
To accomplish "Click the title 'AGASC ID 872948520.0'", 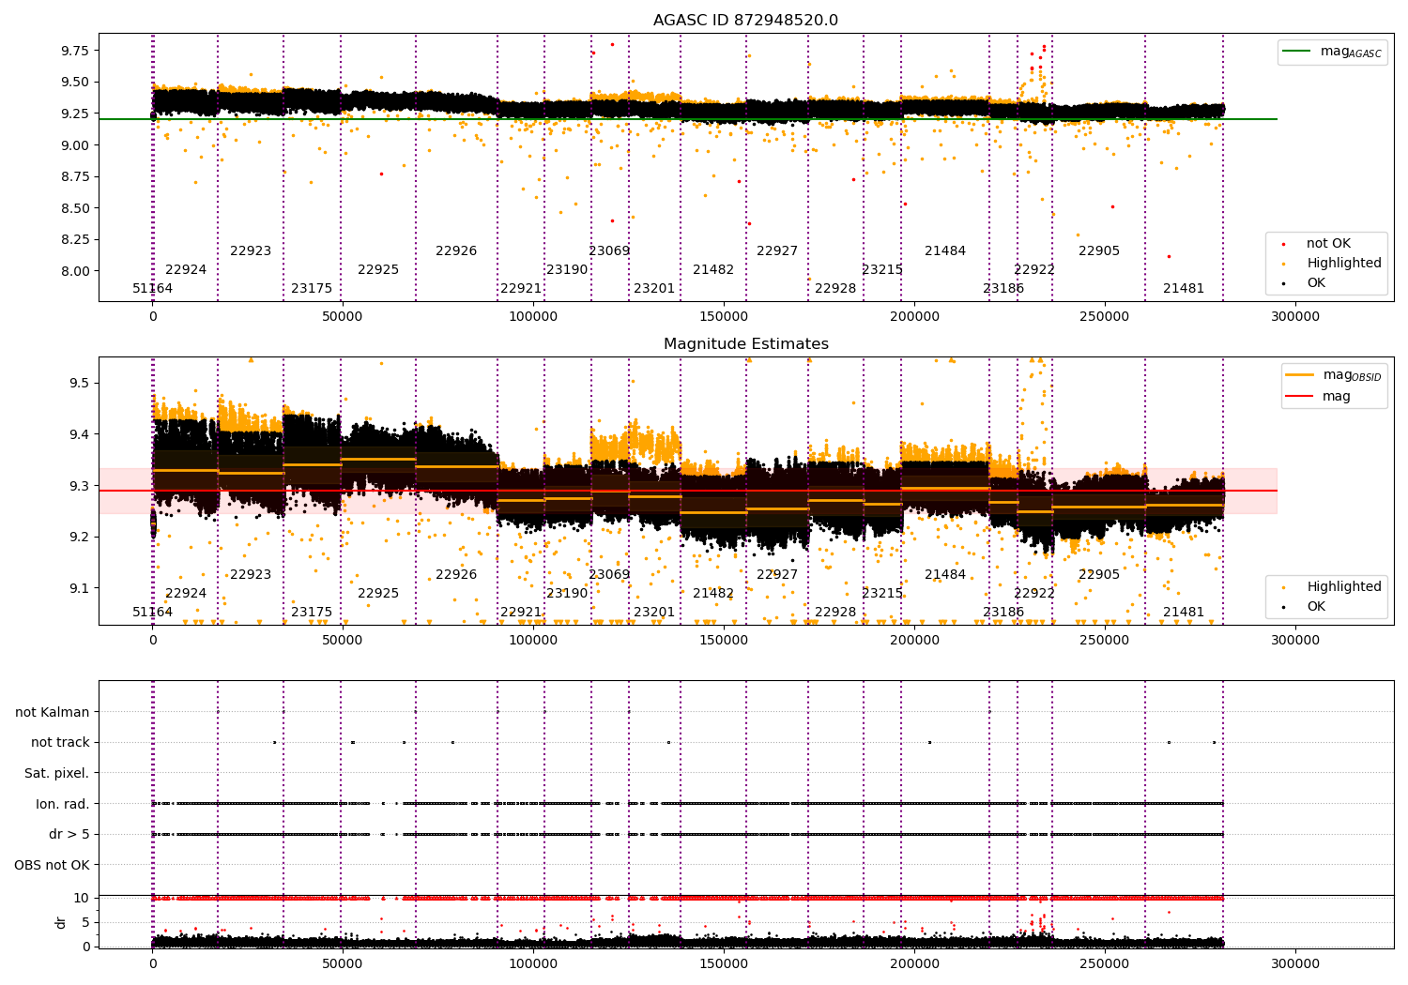I will tap(745, 21).
